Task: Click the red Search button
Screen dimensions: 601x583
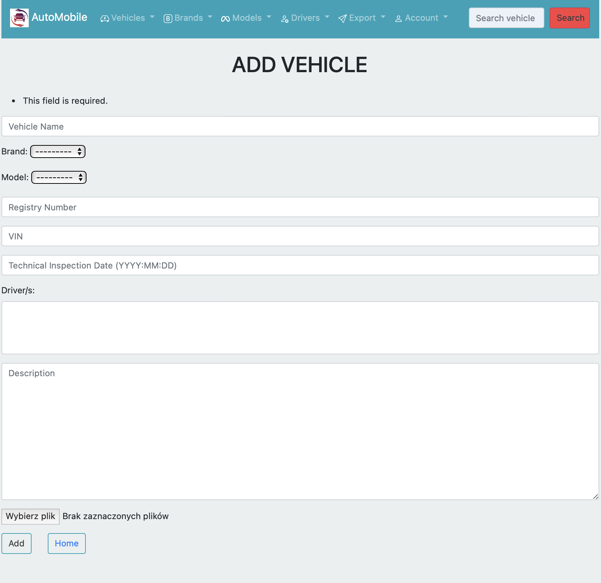Action: 570,18
